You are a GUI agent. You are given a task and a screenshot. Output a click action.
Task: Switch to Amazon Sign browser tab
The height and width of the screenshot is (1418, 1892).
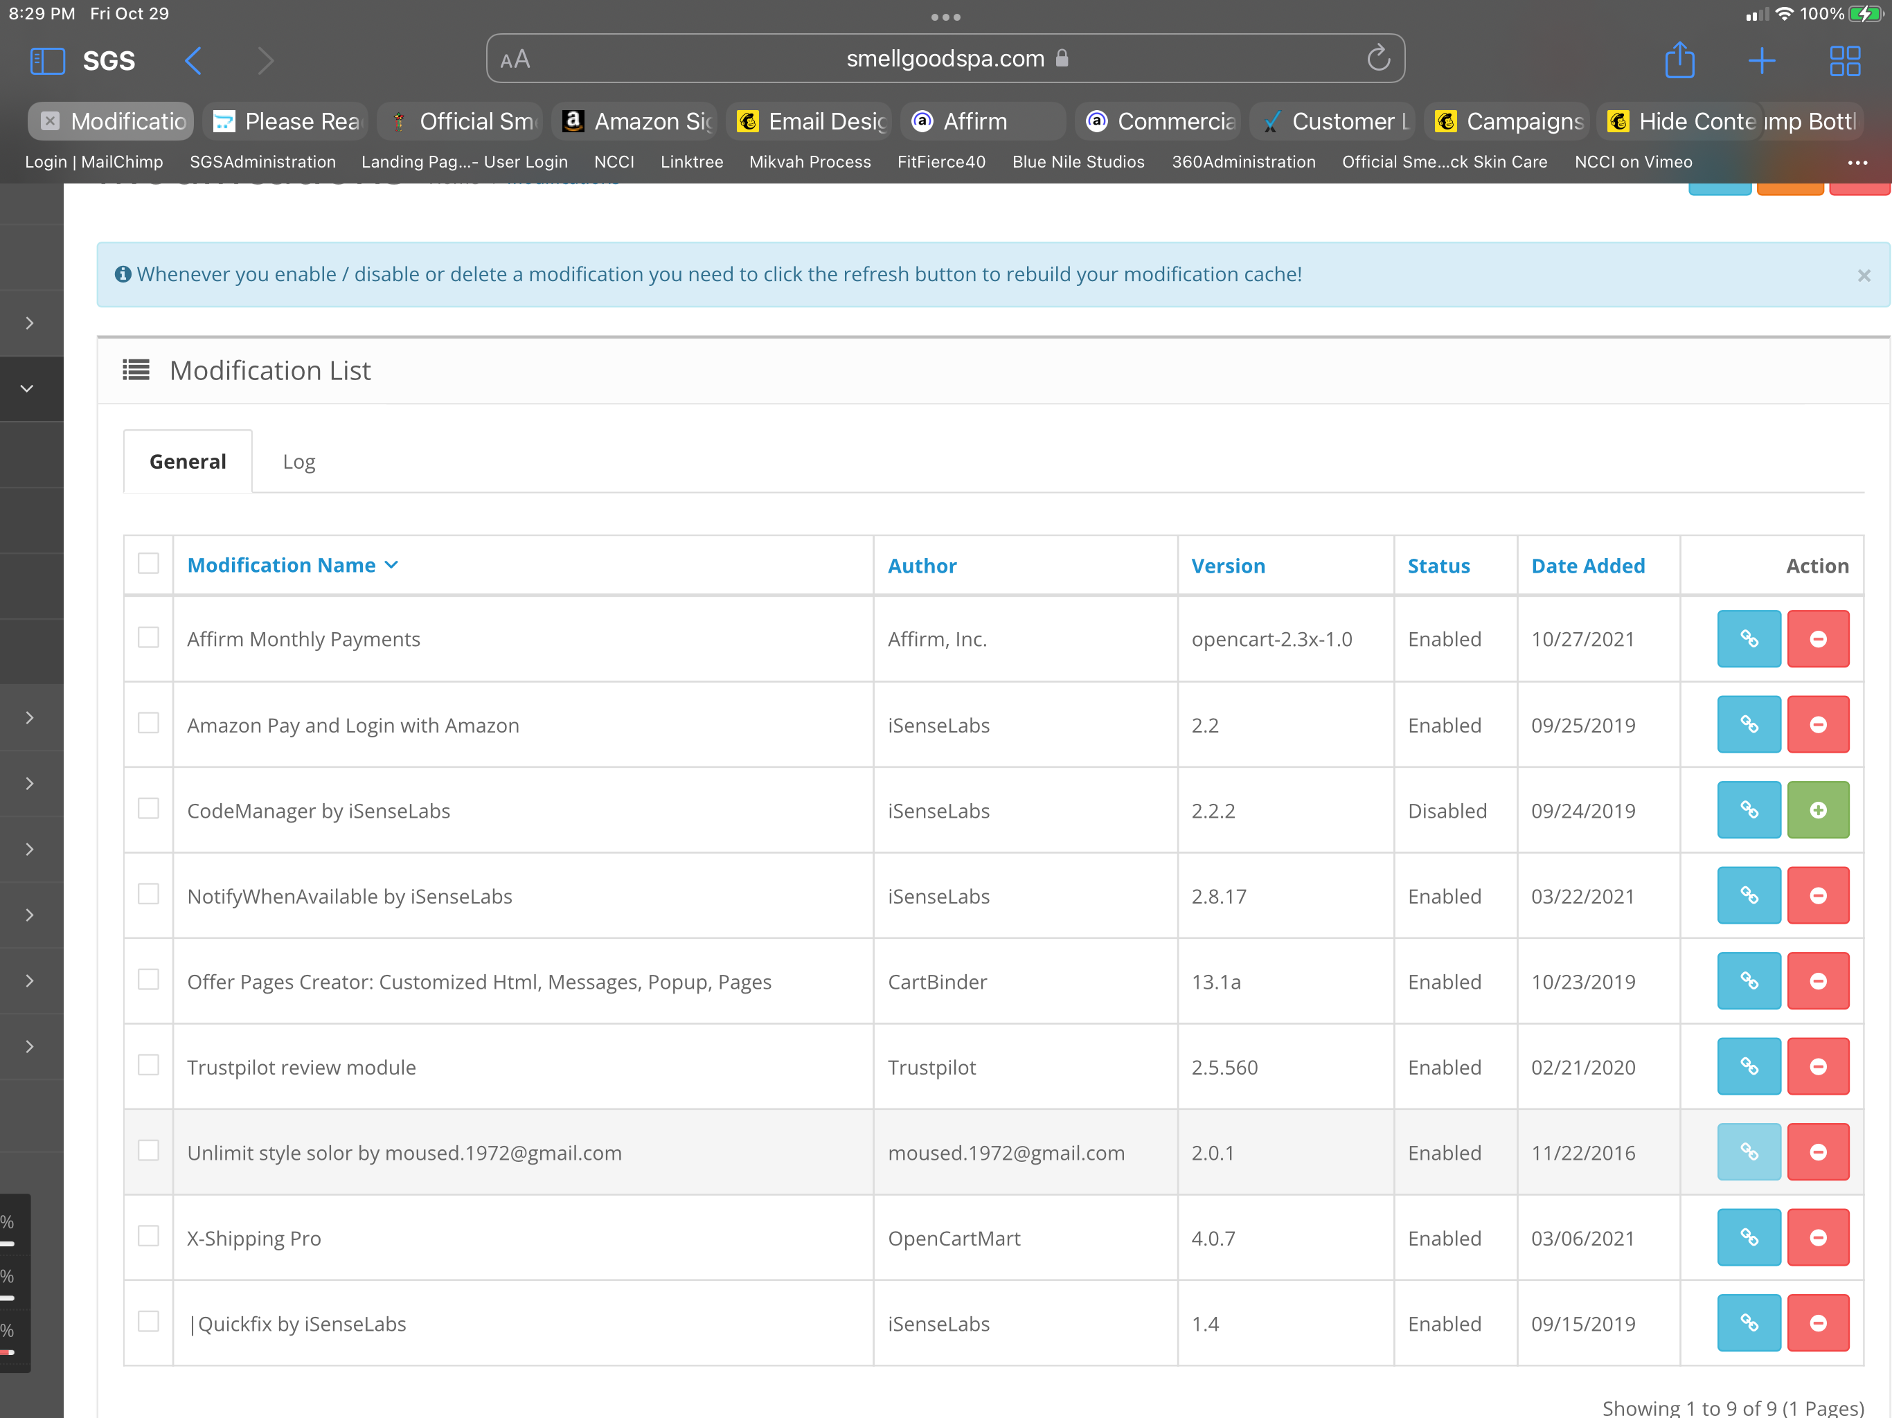coord(634,121)
